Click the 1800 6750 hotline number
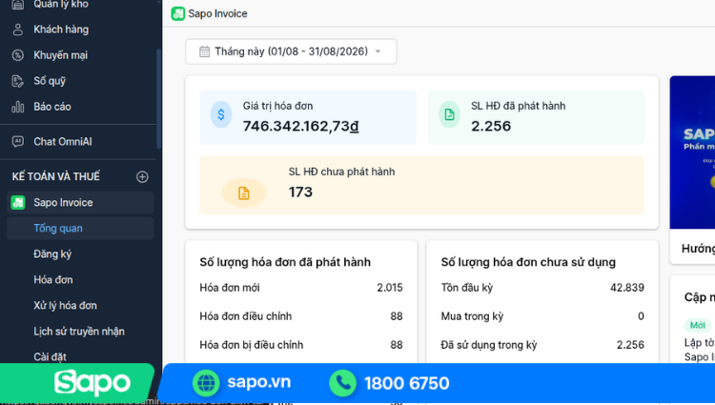The width and height of the screenshot is (715, 405). pyautogui.click(x=407, y=383)
